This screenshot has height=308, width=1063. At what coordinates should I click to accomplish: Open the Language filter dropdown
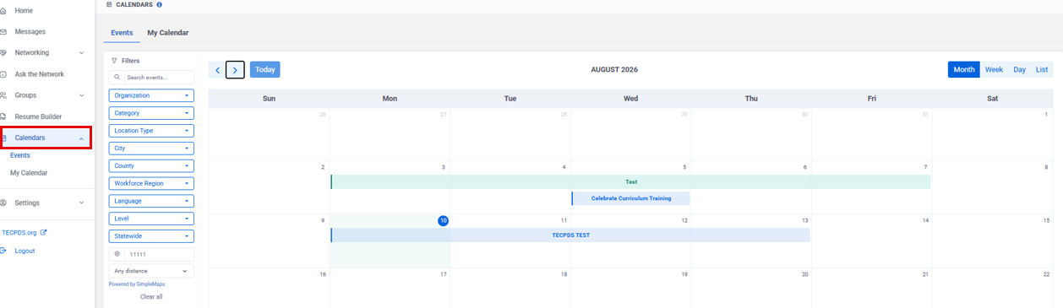[151, 201]
